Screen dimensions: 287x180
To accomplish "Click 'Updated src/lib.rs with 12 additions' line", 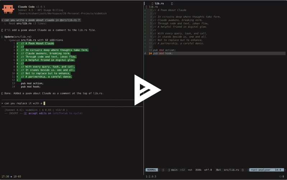I will pyautogui.click(x=36, y=40).
